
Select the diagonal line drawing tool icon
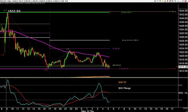tap(175, 1)
